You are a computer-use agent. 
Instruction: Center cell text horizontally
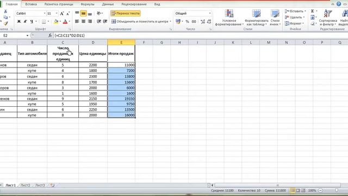click(83, 21)
